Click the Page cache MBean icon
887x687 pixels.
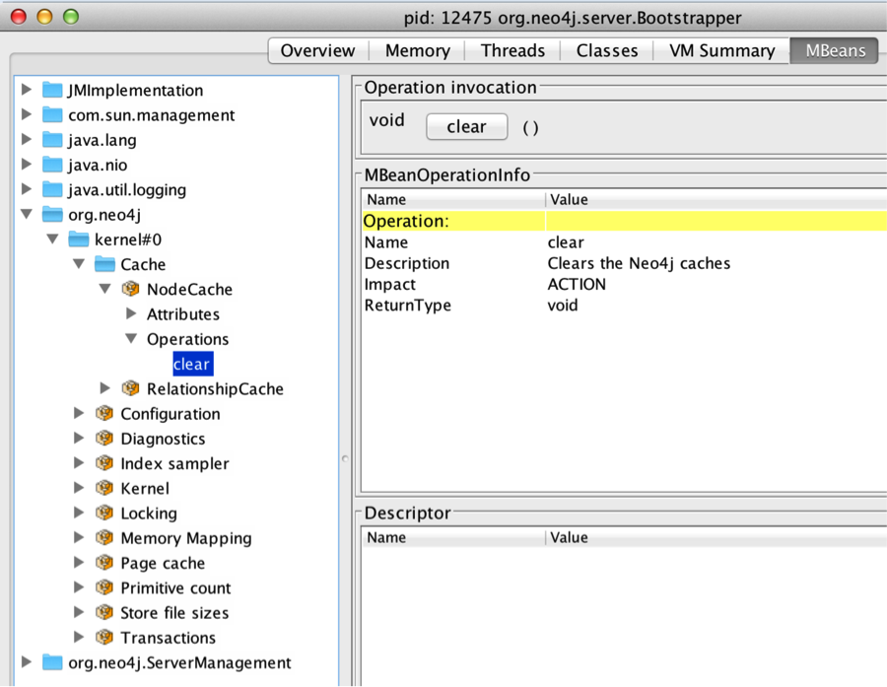pos(104,563)
